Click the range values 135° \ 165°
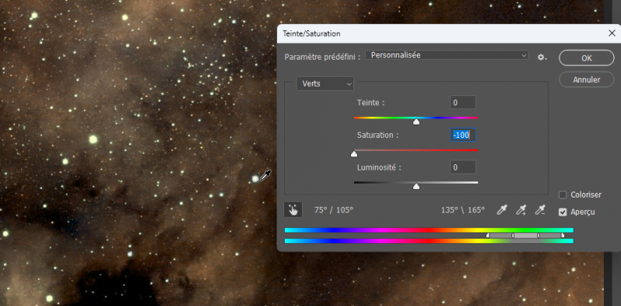Viewport: 621px width, 306px height. coord(463,210)
